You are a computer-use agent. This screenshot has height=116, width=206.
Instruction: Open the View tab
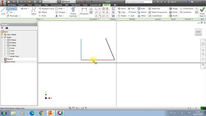coord(46,5)
